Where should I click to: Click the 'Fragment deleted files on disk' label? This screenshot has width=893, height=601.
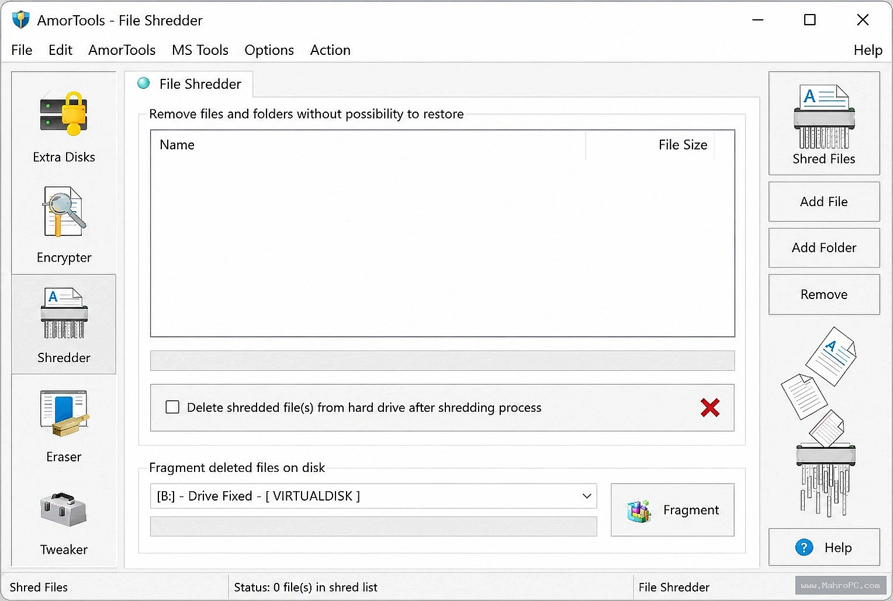tap(237, 468)
